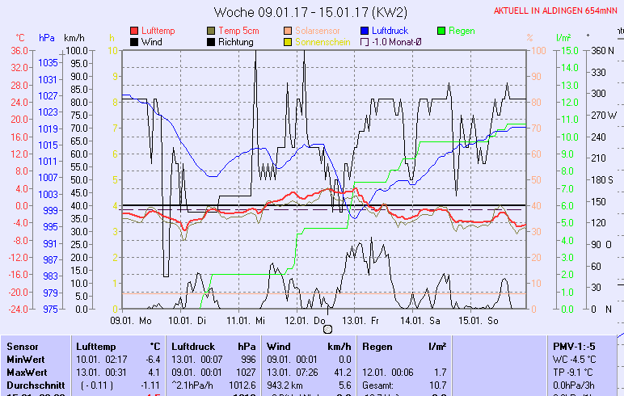This screenshot has height=396, width=624.
Task: Click the olive Temp 5cm legend square
Action: [212, 31]
